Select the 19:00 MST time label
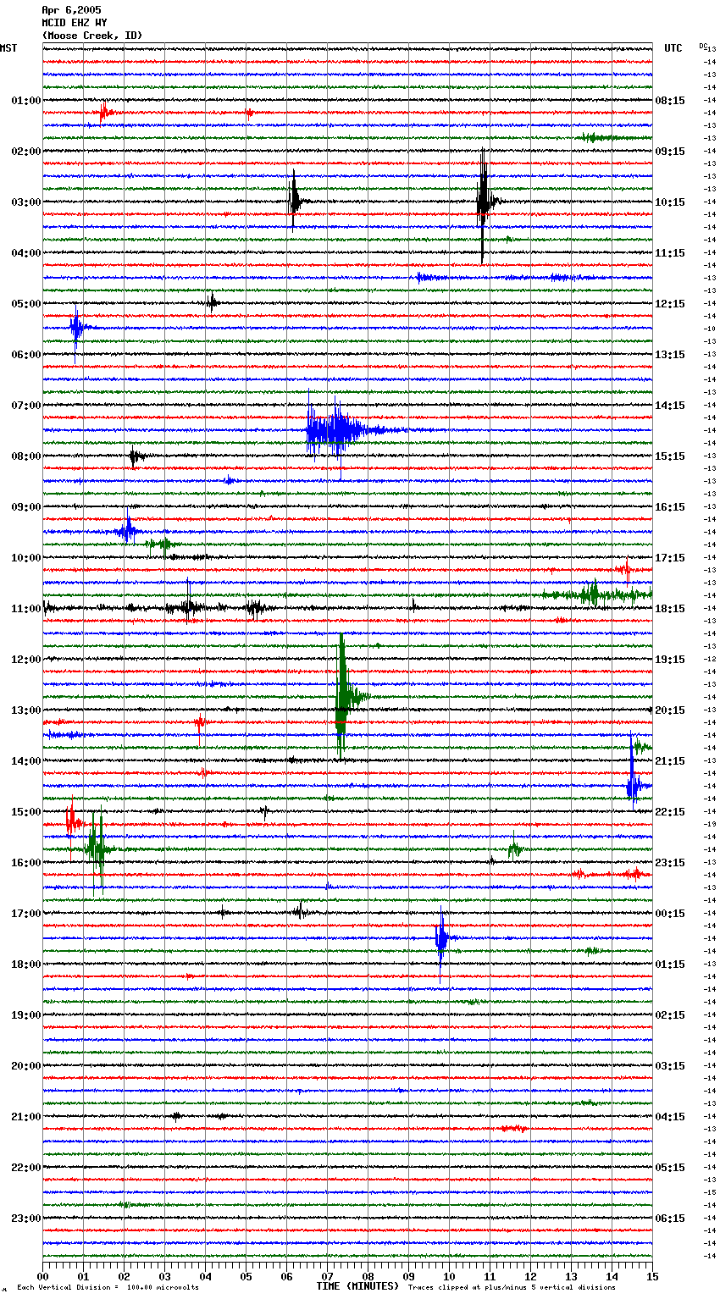The height and width of the screenshot is (1299, 720). click(x=25, y=1015)
